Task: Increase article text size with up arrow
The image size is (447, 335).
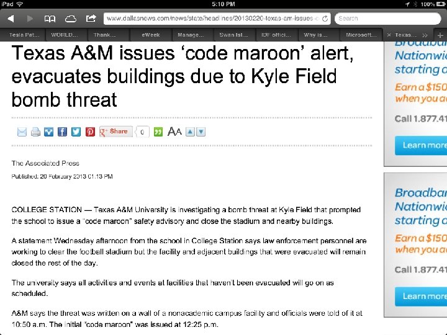Action: pyautogui.click(x=191, y=132)
